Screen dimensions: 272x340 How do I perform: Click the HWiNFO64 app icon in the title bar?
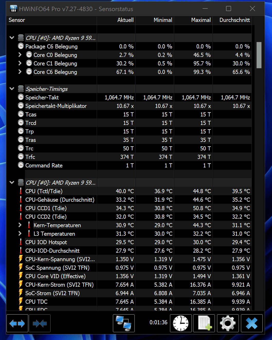(13, 9)
